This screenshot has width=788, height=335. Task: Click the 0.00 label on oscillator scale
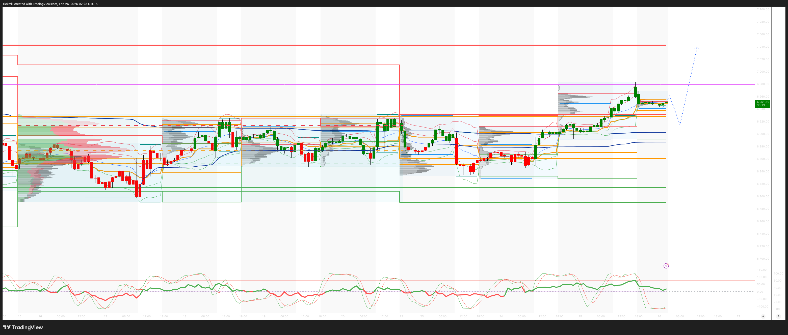click(760, 292)
